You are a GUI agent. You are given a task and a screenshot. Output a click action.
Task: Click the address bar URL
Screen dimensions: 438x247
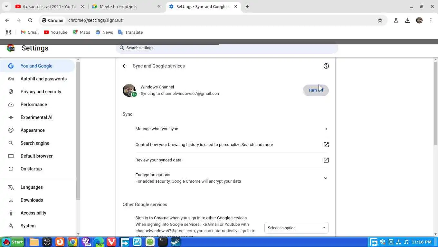tap(95, 20)
